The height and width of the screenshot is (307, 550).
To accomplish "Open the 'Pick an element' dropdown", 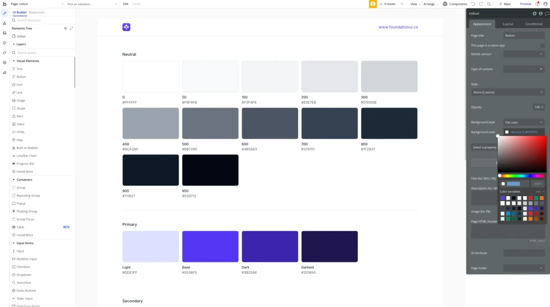I will point(92,4).
